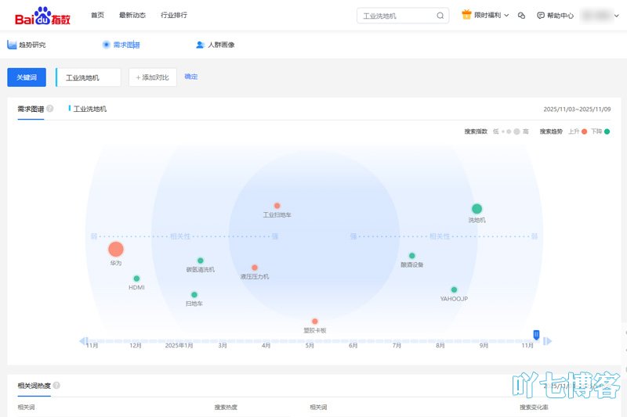627x417 pixels.
Task: Open the WeChat icon in header
Action: (521, 15)
